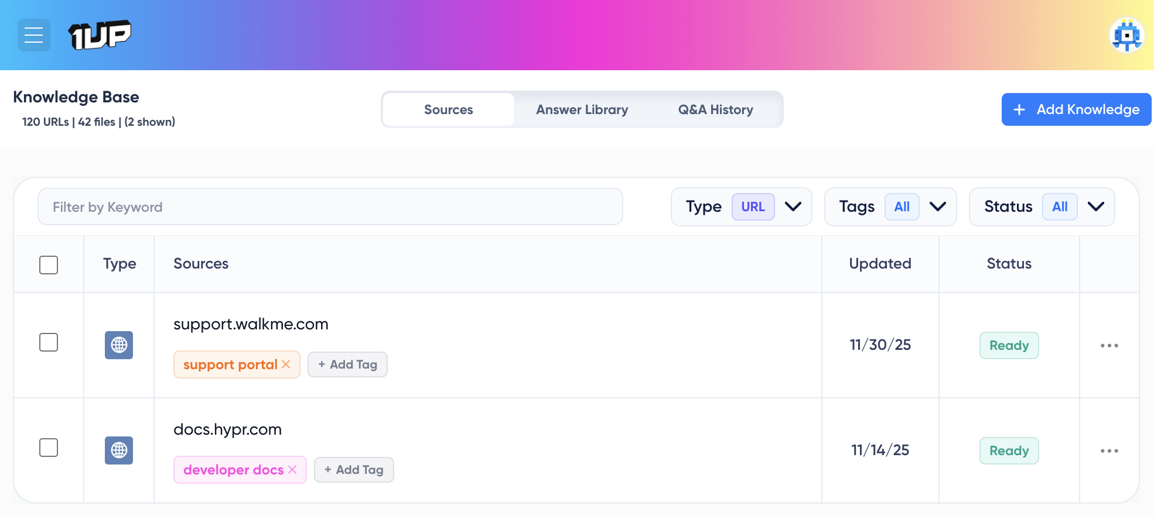Open the robot user avatar menu

click(1126, 35)
